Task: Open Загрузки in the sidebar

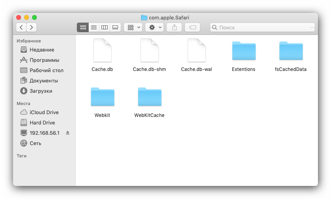Action: (41, 91)
